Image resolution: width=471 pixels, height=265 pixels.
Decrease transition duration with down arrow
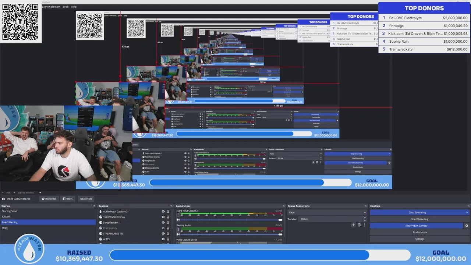pyautogui.click(x=365, y=220)
